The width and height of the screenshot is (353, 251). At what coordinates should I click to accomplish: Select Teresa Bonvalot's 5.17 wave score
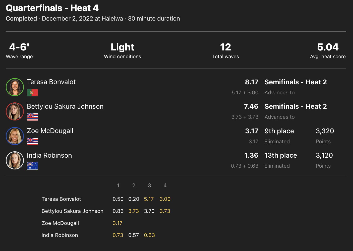(x=149, y=199)
